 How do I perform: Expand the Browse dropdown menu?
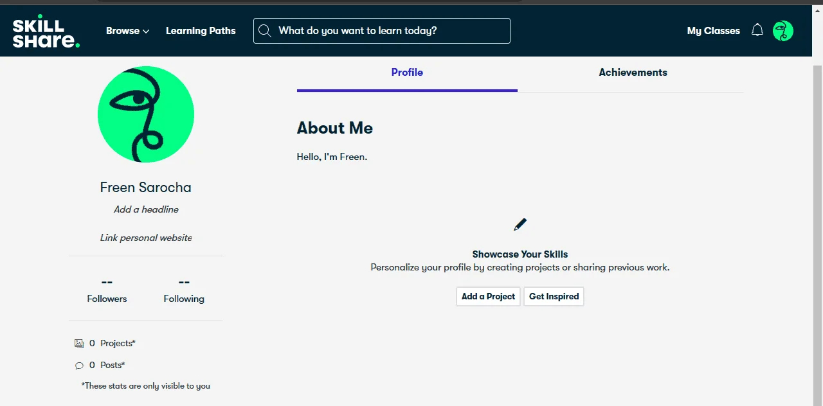pos(127,31)
